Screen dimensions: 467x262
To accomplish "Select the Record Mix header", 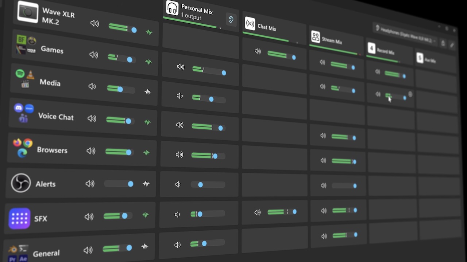I will [x=385, y=51].
